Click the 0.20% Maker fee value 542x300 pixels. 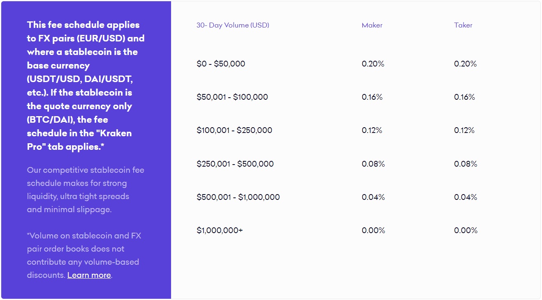373,64
